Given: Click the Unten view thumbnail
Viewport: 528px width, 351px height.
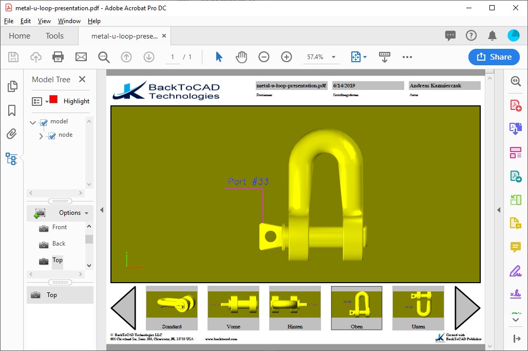Looking at the screenshot, I should click(418, 308).
